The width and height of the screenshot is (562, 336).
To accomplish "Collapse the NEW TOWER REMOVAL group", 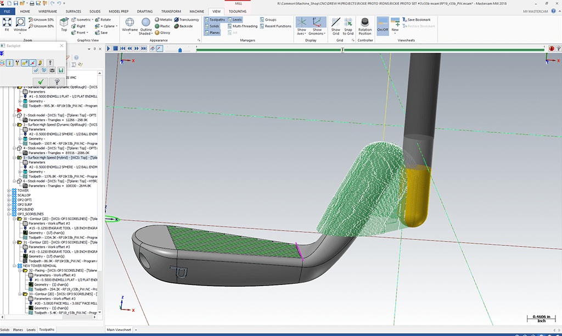I will [14, 266].
